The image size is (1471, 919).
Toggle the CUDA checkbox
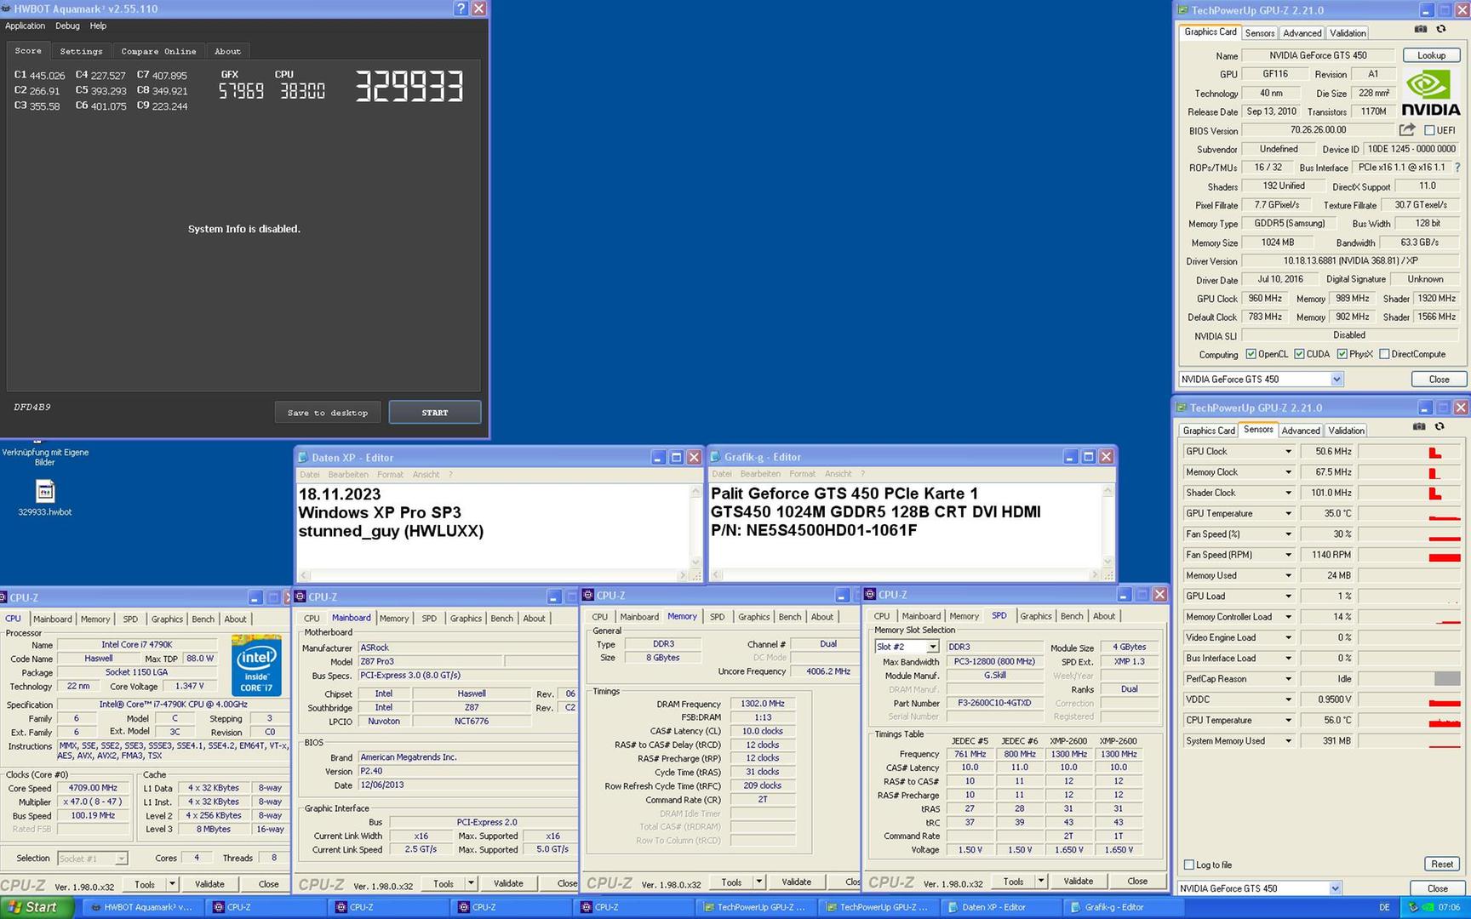(x=1299, y=354)
